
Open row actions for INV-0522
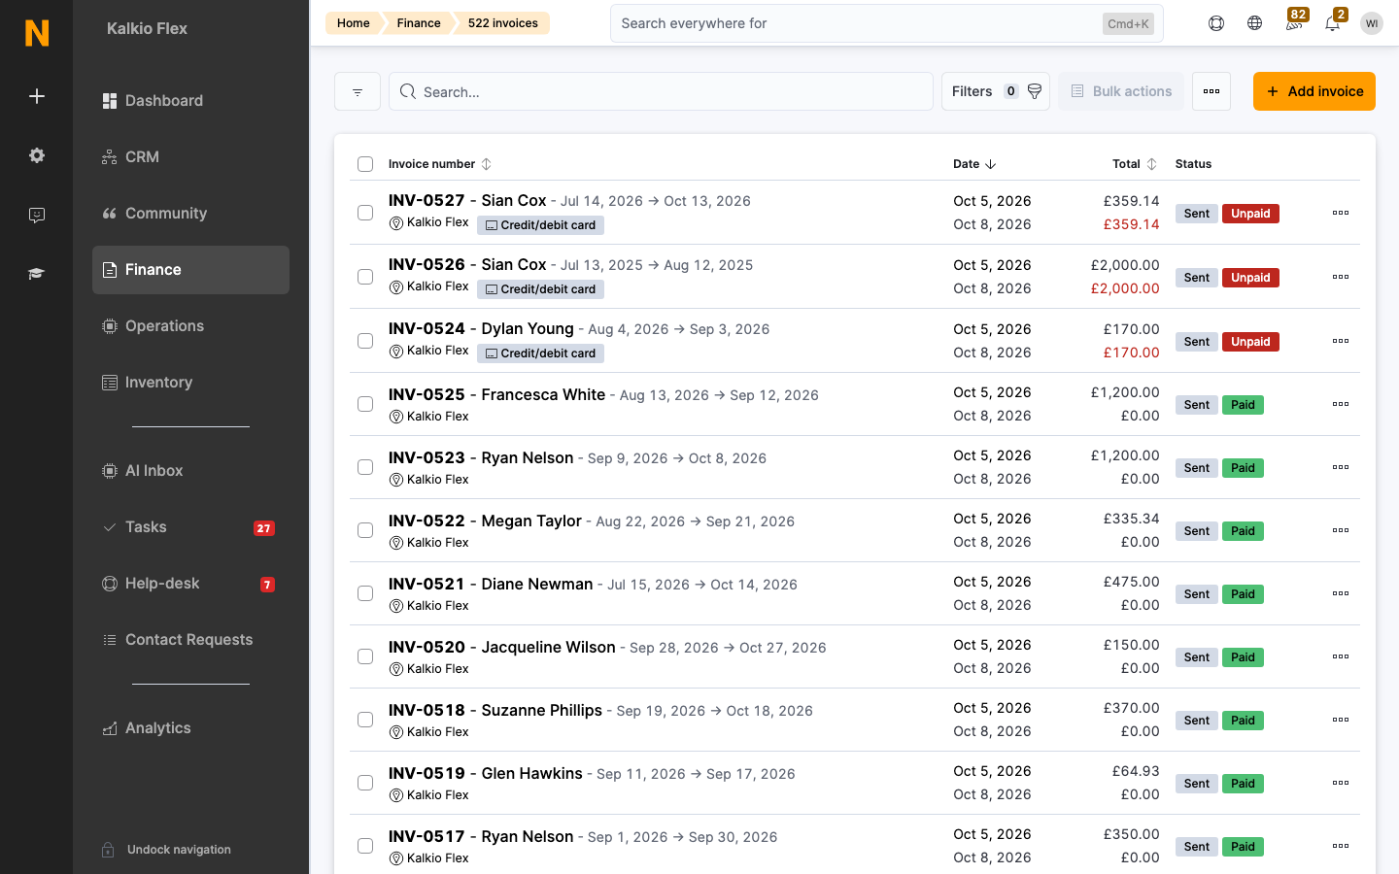click(x=1341, y=530)
